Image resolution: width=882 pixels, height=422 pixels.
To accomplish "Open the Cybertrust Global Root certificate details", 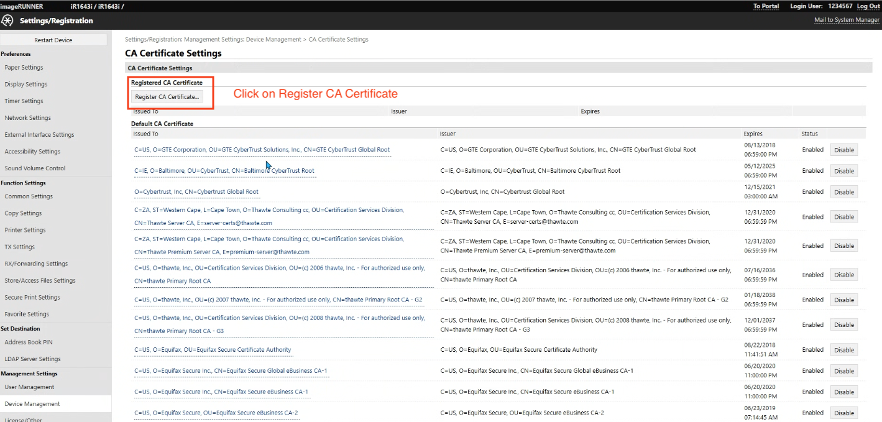I will (196, 191).
